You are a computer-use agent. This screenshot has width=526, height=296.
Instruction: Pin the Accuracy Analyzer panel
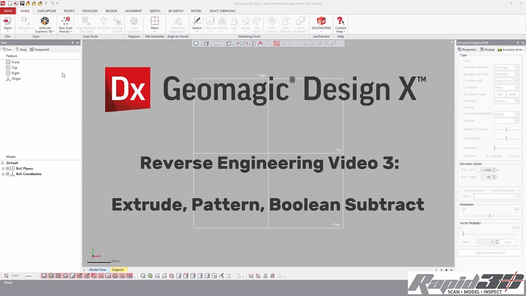point(518,43)
